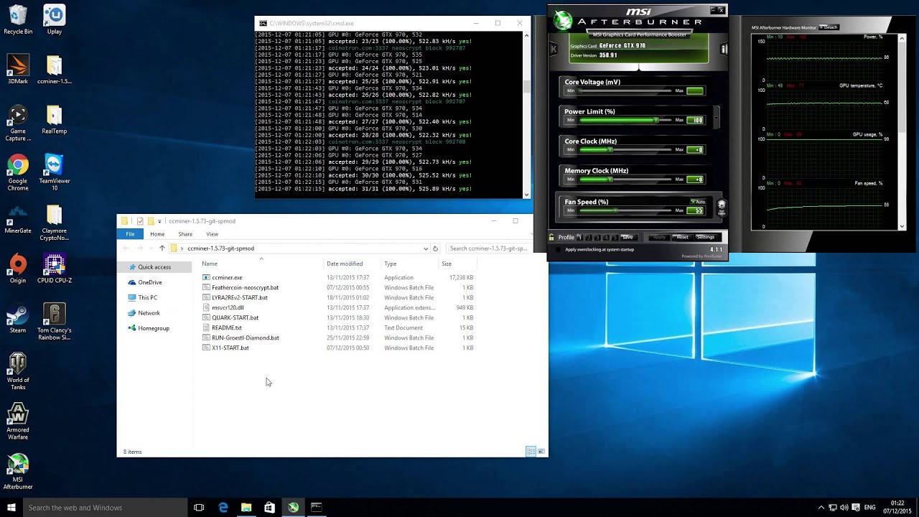Open the Recycle Bin desktop icon

[x=18, y=20]
